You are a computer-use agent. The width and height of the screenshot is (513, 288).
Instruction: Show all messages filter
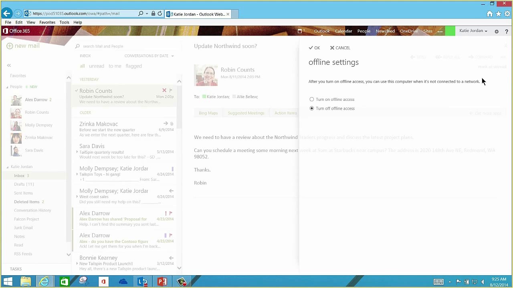[82, 66]
